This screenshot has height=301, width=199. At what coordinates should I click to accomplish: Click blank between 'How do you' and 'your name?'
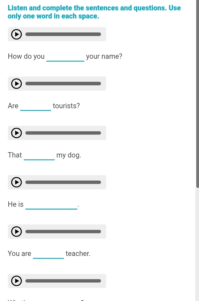[x=65, y=57]
